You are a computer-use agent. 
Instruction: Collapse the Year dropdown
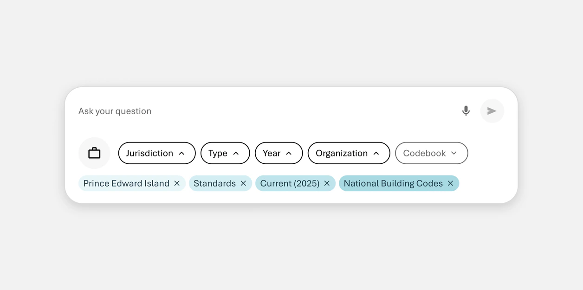(x=279, y=153)
